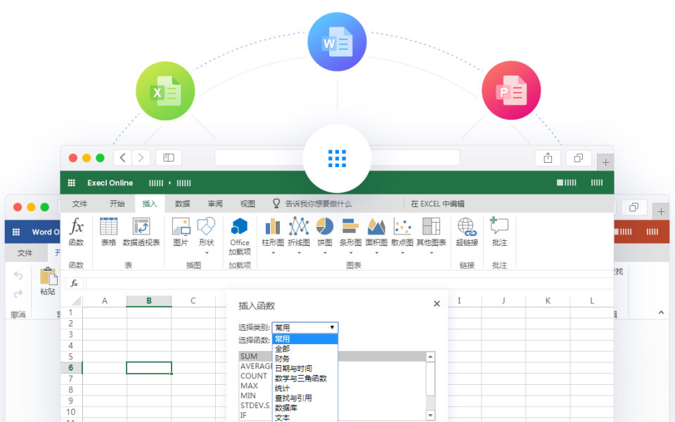Insert a 散点图 scatter chart
Viewport: 675px width, 422px height.
[x=402, y=235]
